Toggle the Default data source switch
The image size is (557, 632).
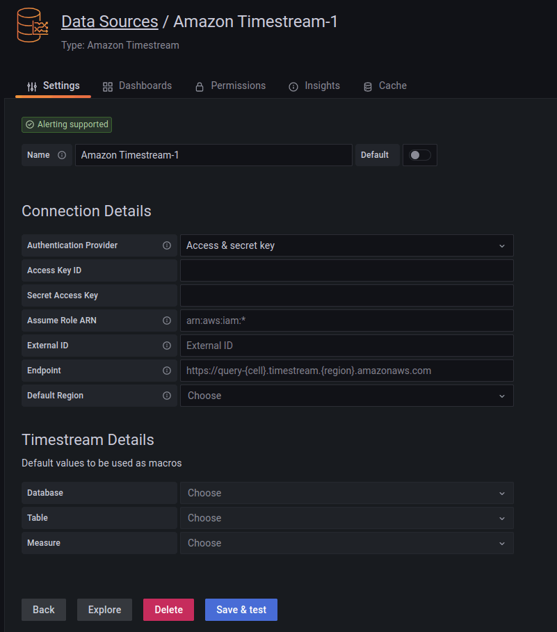pos(419,155)
